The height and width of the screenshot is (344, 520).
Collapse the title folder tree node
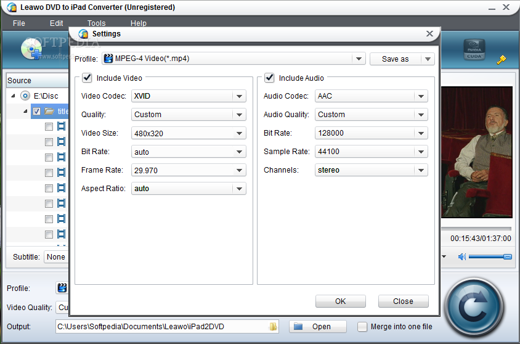click(x=25, y=111)
